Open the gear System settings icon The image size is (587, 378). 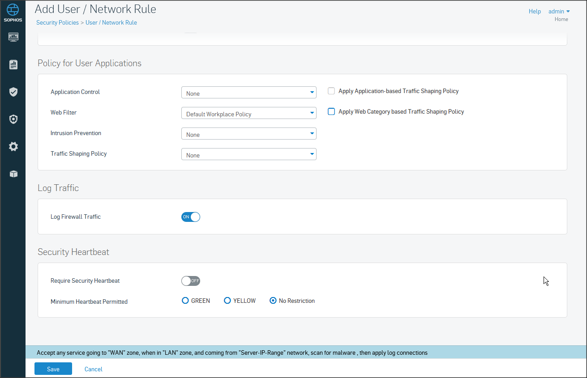13,146
